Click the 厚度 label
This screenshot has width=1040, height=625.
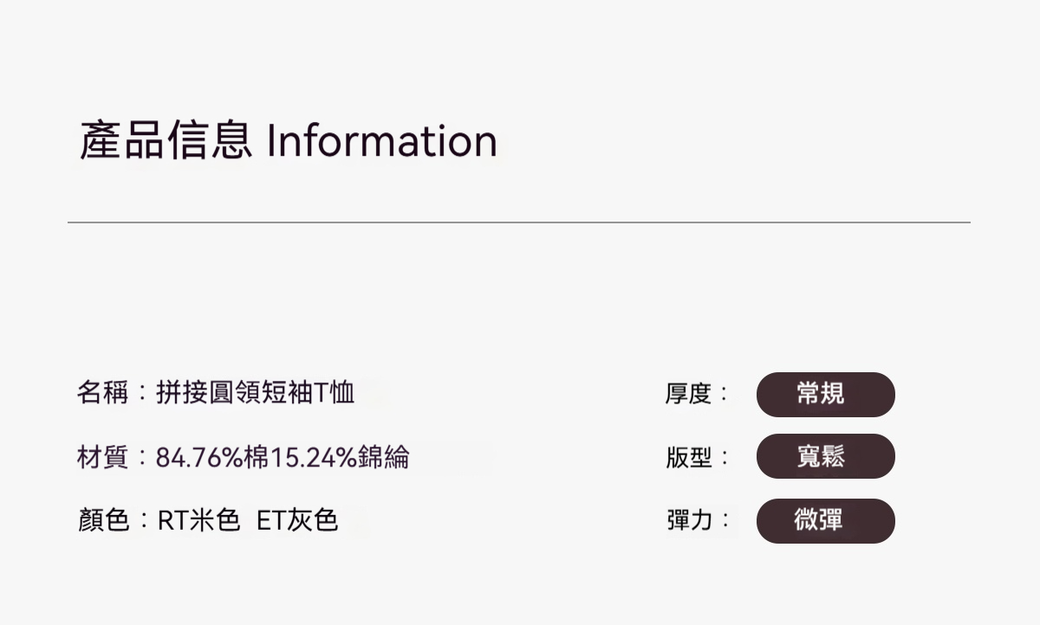pyautogui.click(x=688, y=395)
